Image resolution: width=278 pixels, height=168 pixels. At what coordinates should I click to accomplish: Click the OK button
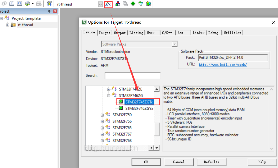click(146, 162)
